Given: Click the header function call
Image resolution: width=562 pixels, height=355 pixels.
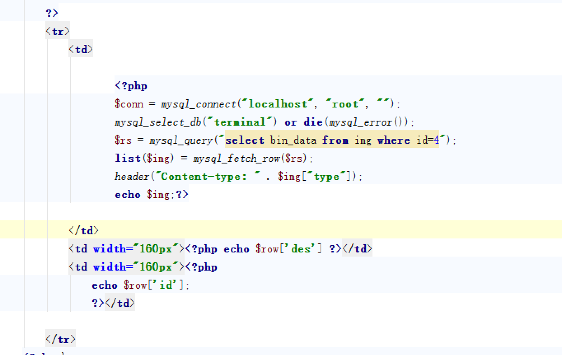Looking at the screenshot, I should pyautogui.click(x=132, y=177).
